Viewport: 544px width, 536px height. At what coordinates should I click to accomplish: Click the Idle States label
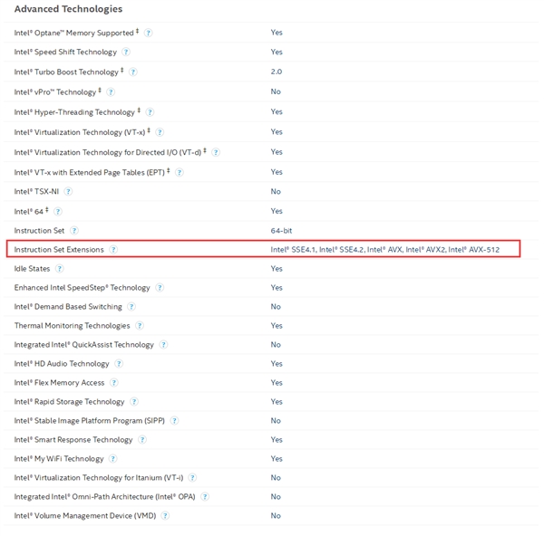pyautogui.click(x=32, y=269)
